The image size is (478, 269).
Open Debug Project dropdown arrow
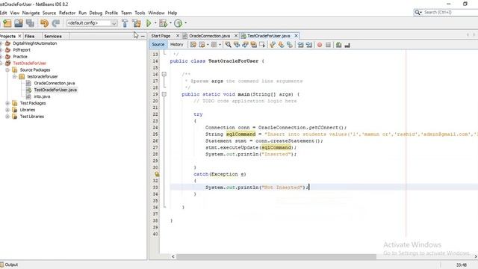coord(170,23)
